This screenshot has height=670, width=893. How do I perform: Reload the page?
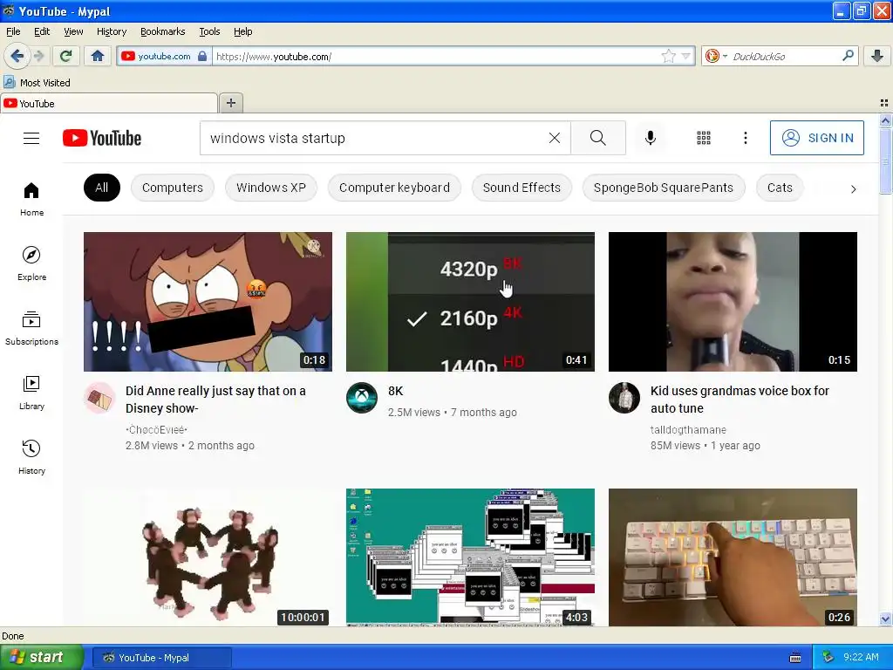[65, 56]
